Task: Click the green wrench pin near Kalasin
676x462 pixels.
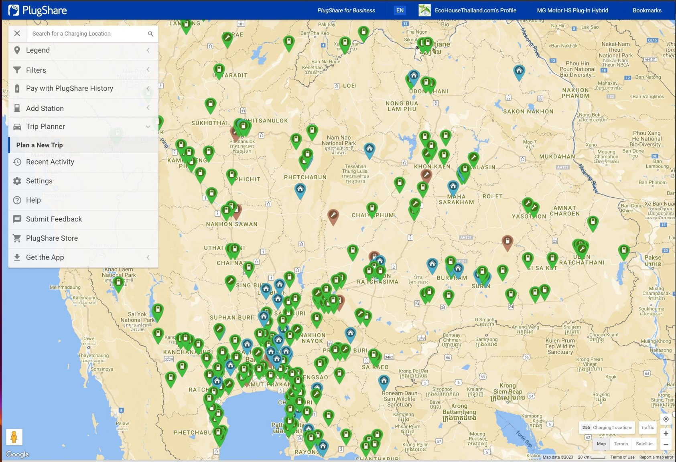Action: click(473, 159)
